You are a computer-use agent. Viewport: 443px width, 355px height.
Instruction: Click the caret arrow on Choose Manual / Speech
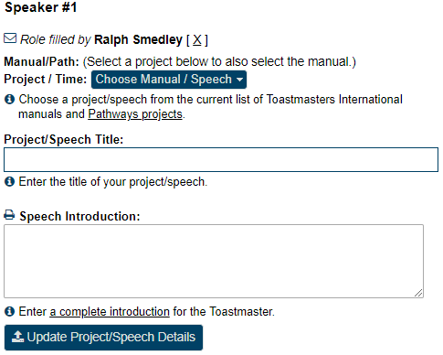pos(239,80)
